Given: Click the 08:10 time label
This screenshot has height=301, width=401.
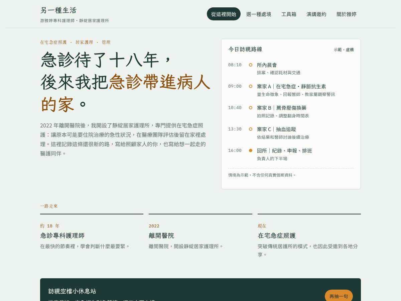Looking at the screenshot, I should 235,65.
